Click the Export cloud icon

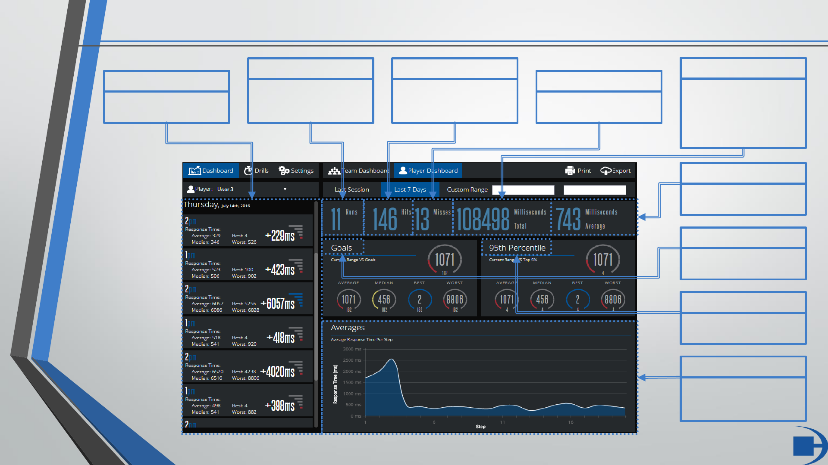[x=605, y=171]
